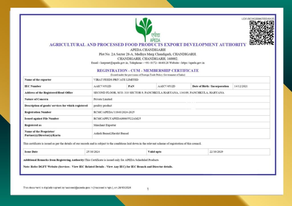The width and height of the screenshot is (292, 206).
Task: Select the incorporation date "14/12/2021"
Action: 241,86
